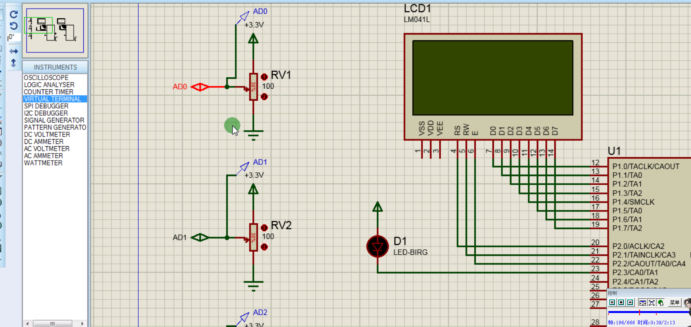Select OSCILLOSCOPE in the instruments list
Screen dimensions: 691x327
(x=55, y=78)
